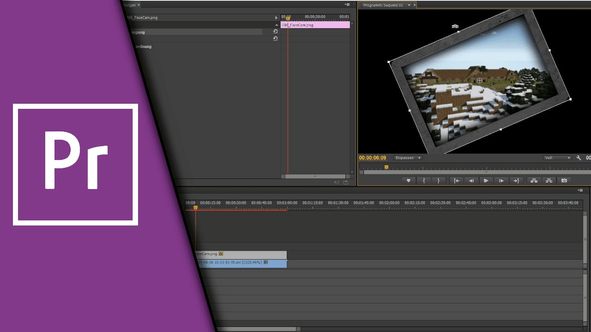591x332 pixels.
Task: Select the Programm: Sequenz 01 tab
Action: coord(383,5)
